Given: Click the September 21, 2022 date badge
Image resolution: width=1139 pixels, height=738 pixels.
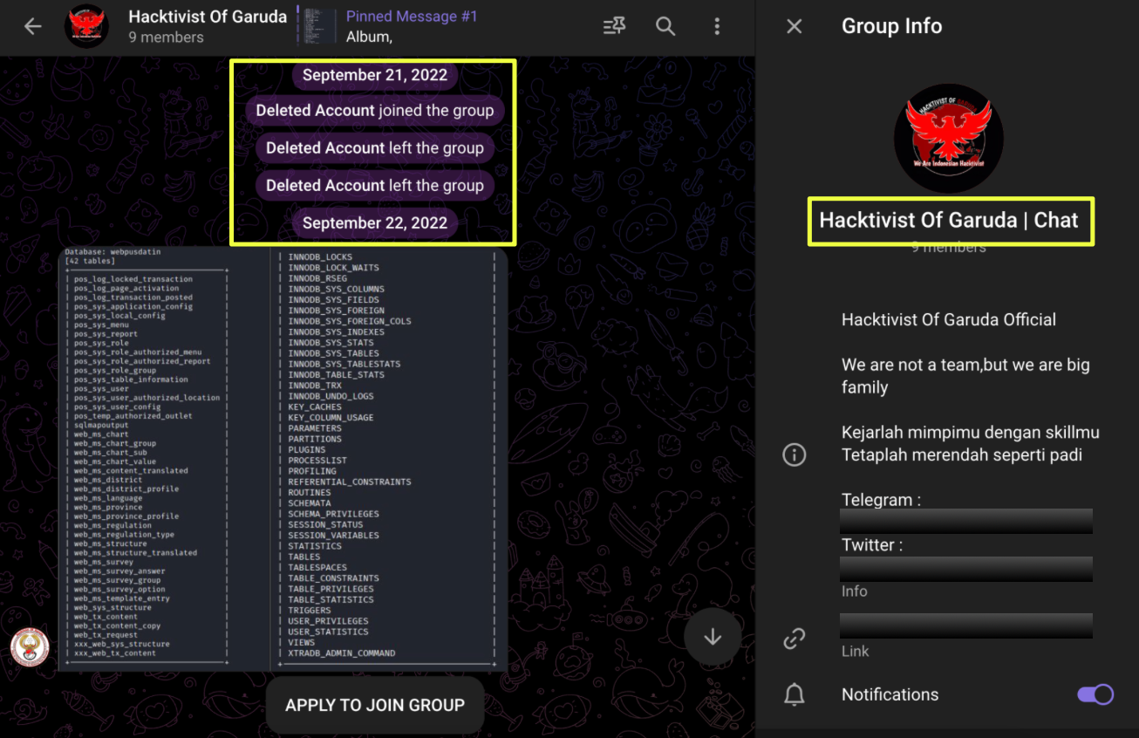Looking at the screenshot, I should pos(374,75).
